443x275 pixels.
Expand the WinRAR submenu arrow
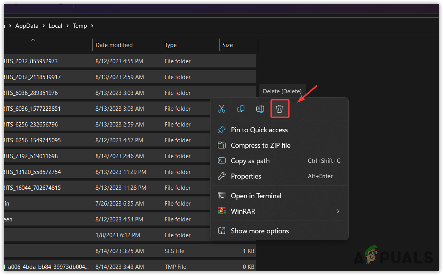(x=338, y=211)
